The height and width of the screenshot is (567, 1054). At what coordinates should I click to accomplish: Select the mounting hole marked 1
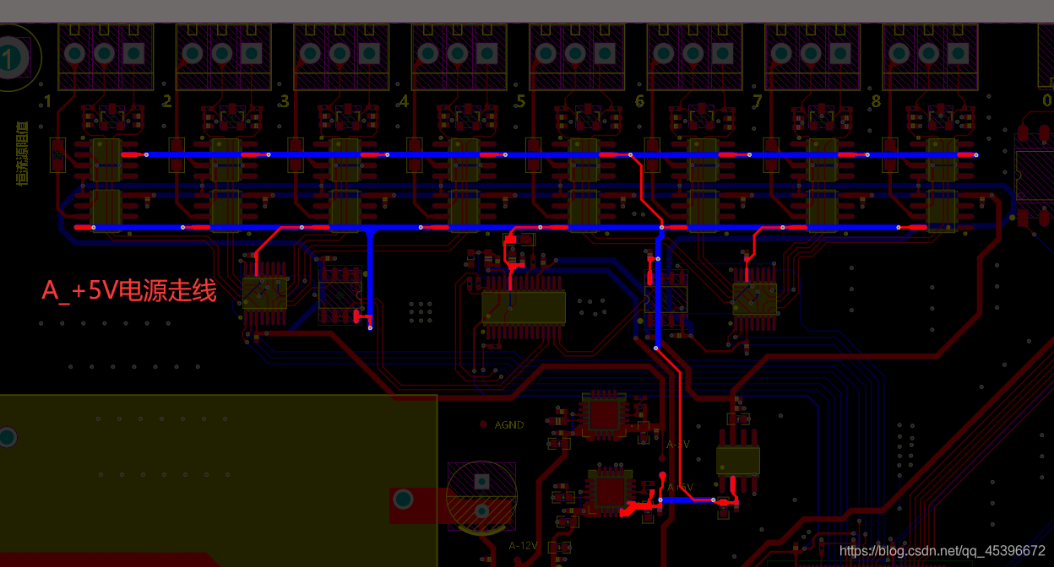(x=10, y=58)
